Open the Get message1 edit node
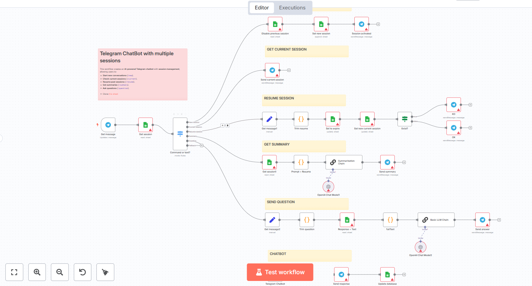 [x=269, y=119]
